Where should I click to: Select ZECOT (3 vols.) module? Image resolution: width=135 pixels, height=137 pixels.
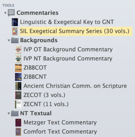click(44, 95)
